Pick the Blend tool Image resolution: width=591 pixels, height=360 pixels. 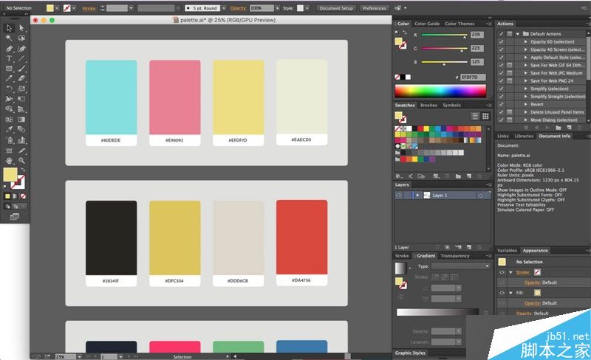tap(21, 129)
